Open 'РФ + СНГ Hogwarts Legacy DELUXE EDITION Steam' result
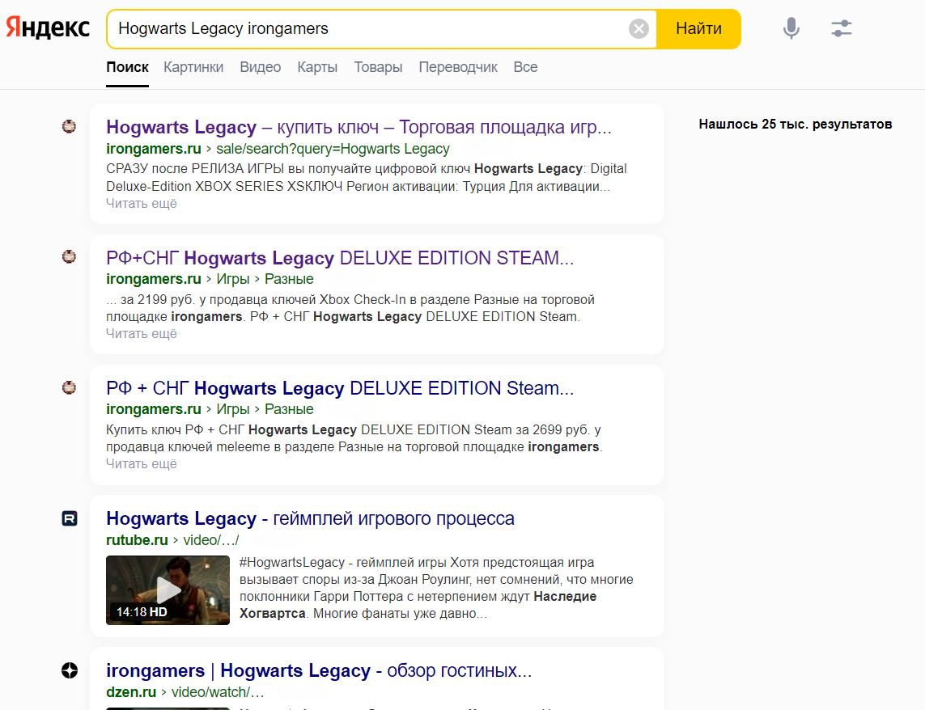925x710 pixels. [340, 388]
